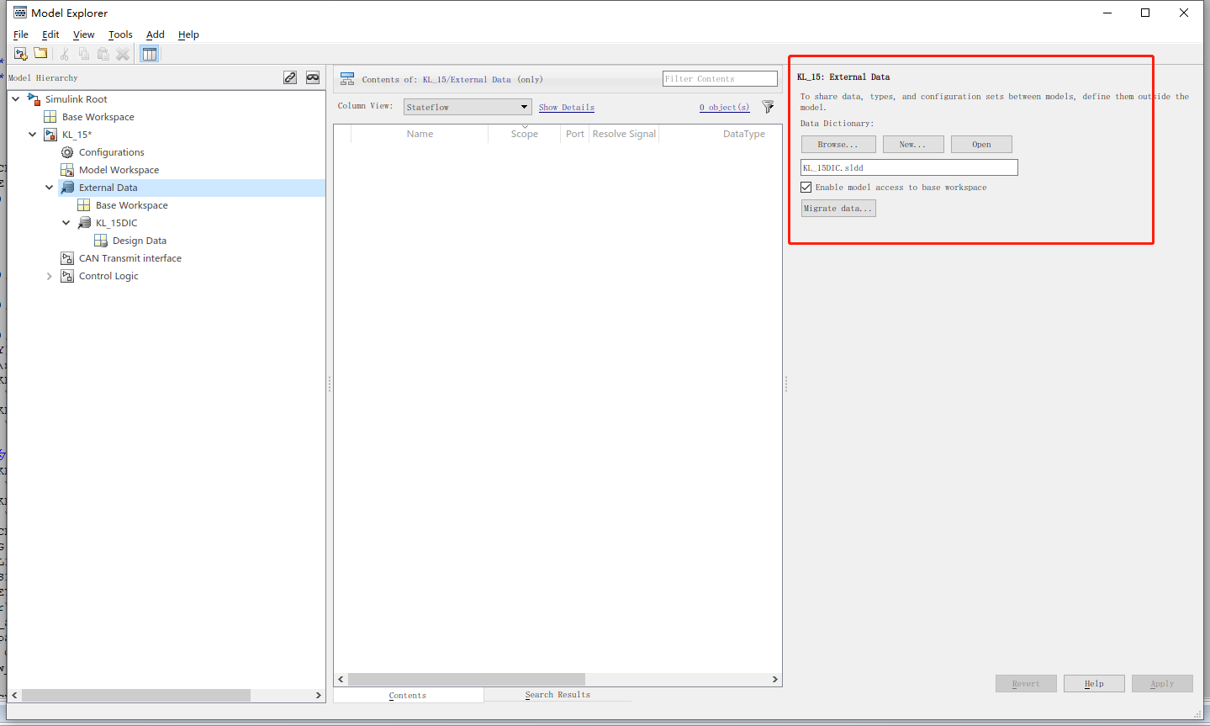Switch to the Contents tab
The height and width of the screenshot is (726, 1210).
pyautogui.click(x=408, y=695)
